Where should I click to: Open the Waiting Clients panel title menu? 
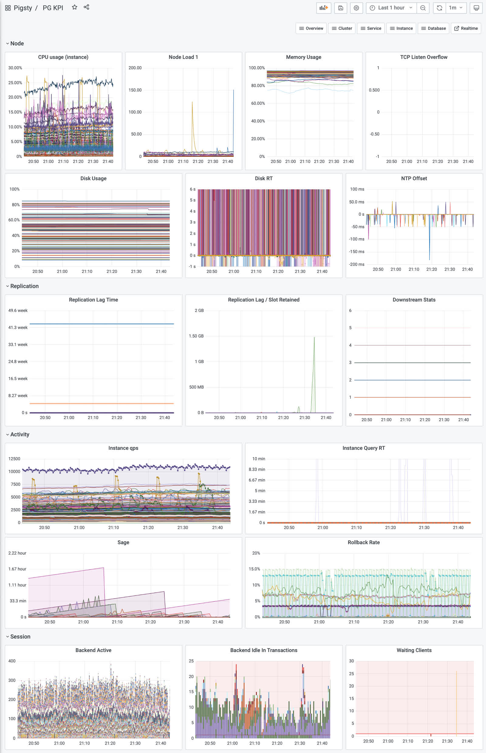click(414, 650)
